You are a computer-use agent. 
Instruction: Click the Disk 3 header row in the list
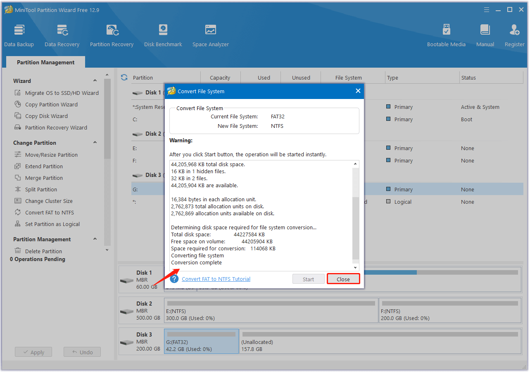tap(148, 175)
